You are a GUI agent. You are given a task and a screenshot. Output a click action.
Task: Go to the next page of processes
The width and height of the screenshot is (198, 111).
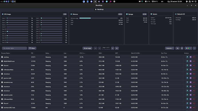click(113, 48)
